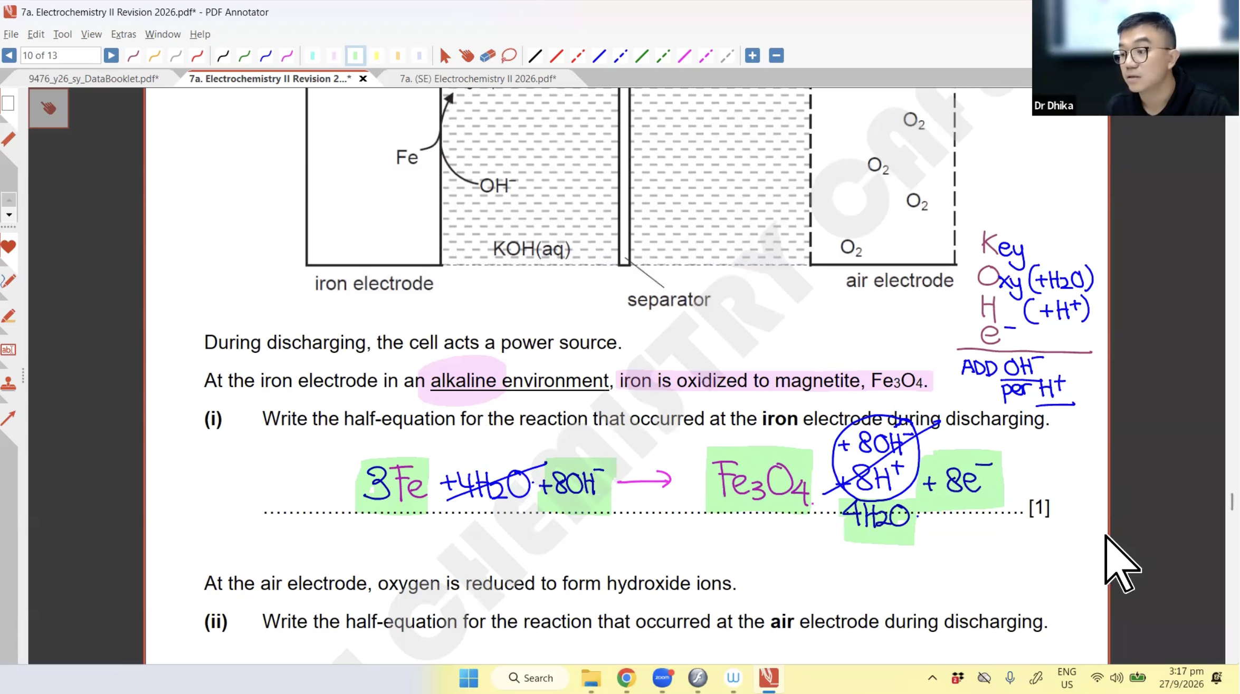The width and height of the screenshot is (1240, 694).
Task: Switch to 9476_y26_sy_DataBooklet.pdf tab
Action: point(93,79)
